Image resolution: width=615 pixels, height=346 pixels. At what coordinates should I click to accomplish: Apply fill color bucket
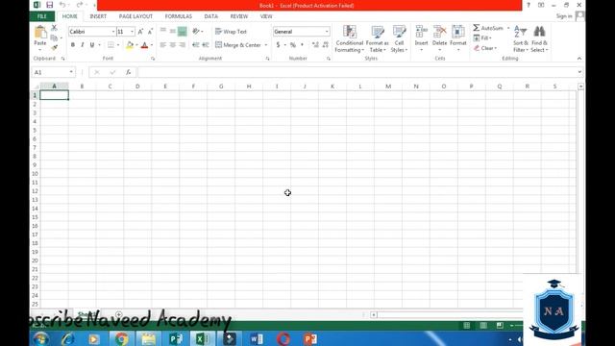(130, 45)
